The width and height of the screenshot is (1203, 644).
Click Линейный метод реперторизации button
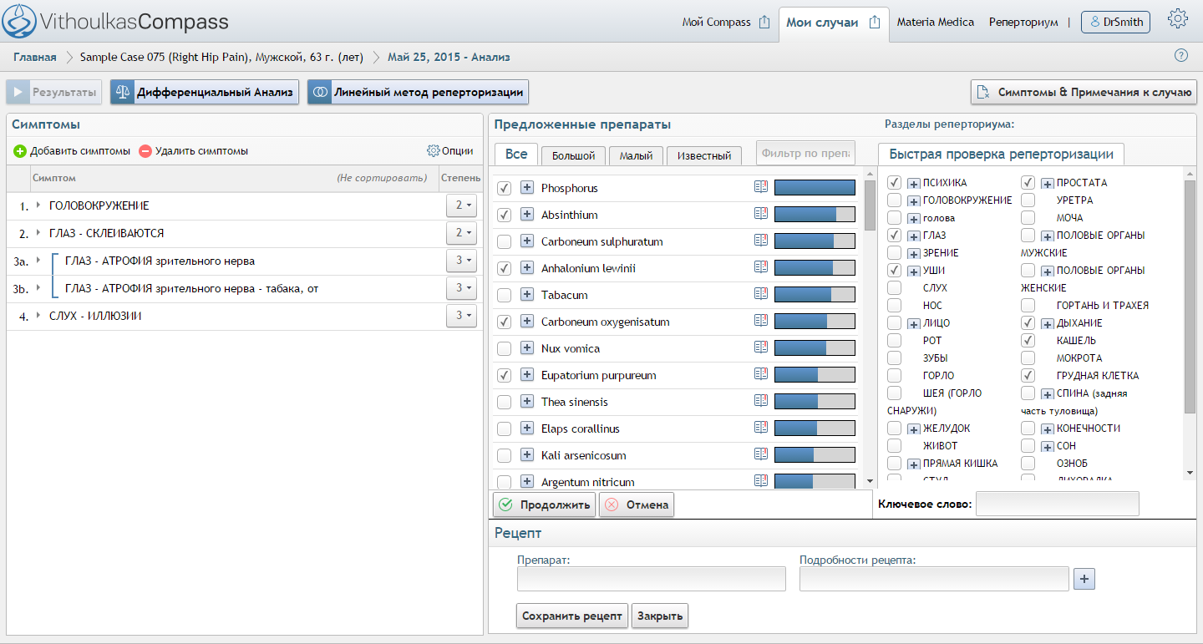[x=418, y=92]
